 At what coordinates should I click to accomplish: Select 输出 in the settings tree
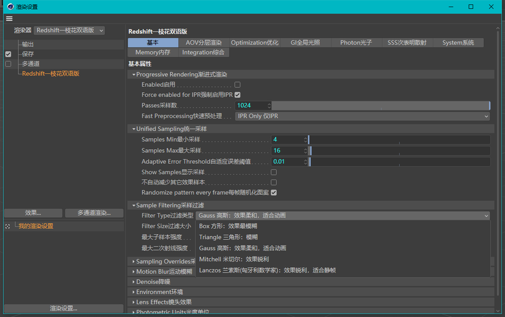pos(28,45)
